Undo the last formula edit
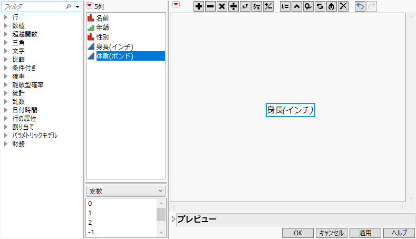The image size is (416, 239). (x=360, y=6)
